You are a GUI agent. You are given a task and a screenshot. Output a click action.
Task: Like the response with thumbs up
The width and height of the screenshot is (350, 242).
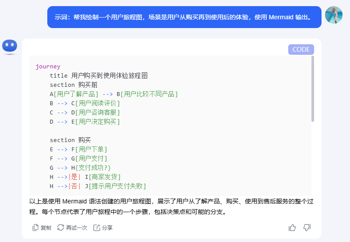[x=292, y=227]
